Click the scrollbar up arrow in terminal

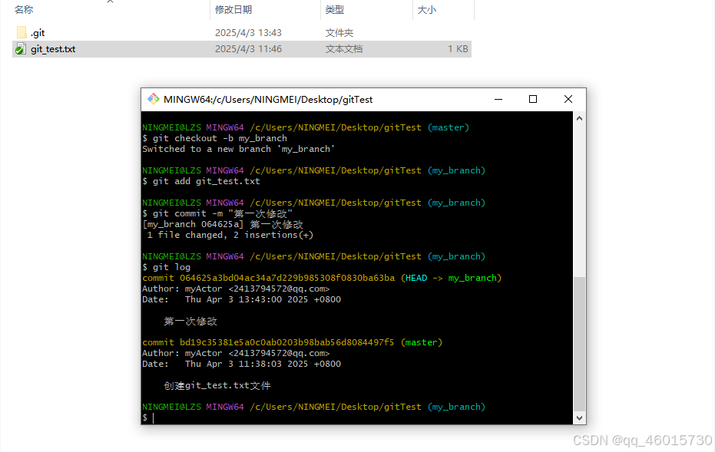pos(579,117)
